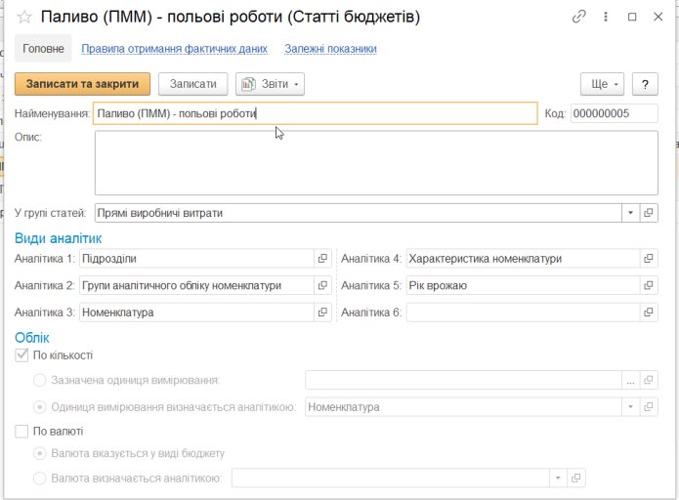The width and height of the screenshot is (679, 500).
Task: Click 'Прямі виробничі витрати' group field
Action: (x=359, y=213)
